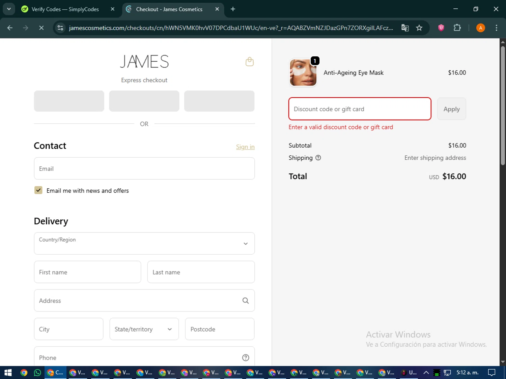
Task: Open the Windows notification center icon
Action: (x=492, y=373)
